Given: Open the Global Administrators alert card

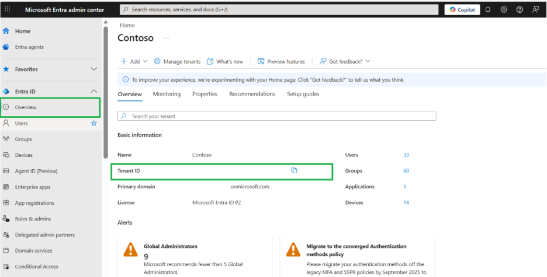Looking at the screenshot, I should coord(195,257).
